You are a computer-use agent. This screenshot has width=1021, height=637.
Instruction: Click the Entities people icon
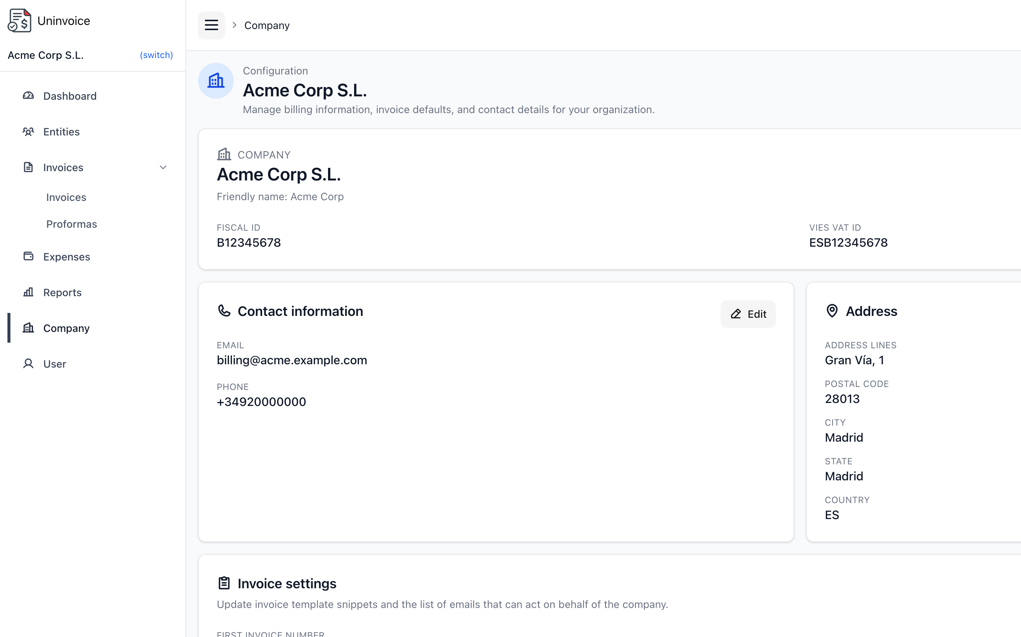pyautogui.click(x=28, y=131)
